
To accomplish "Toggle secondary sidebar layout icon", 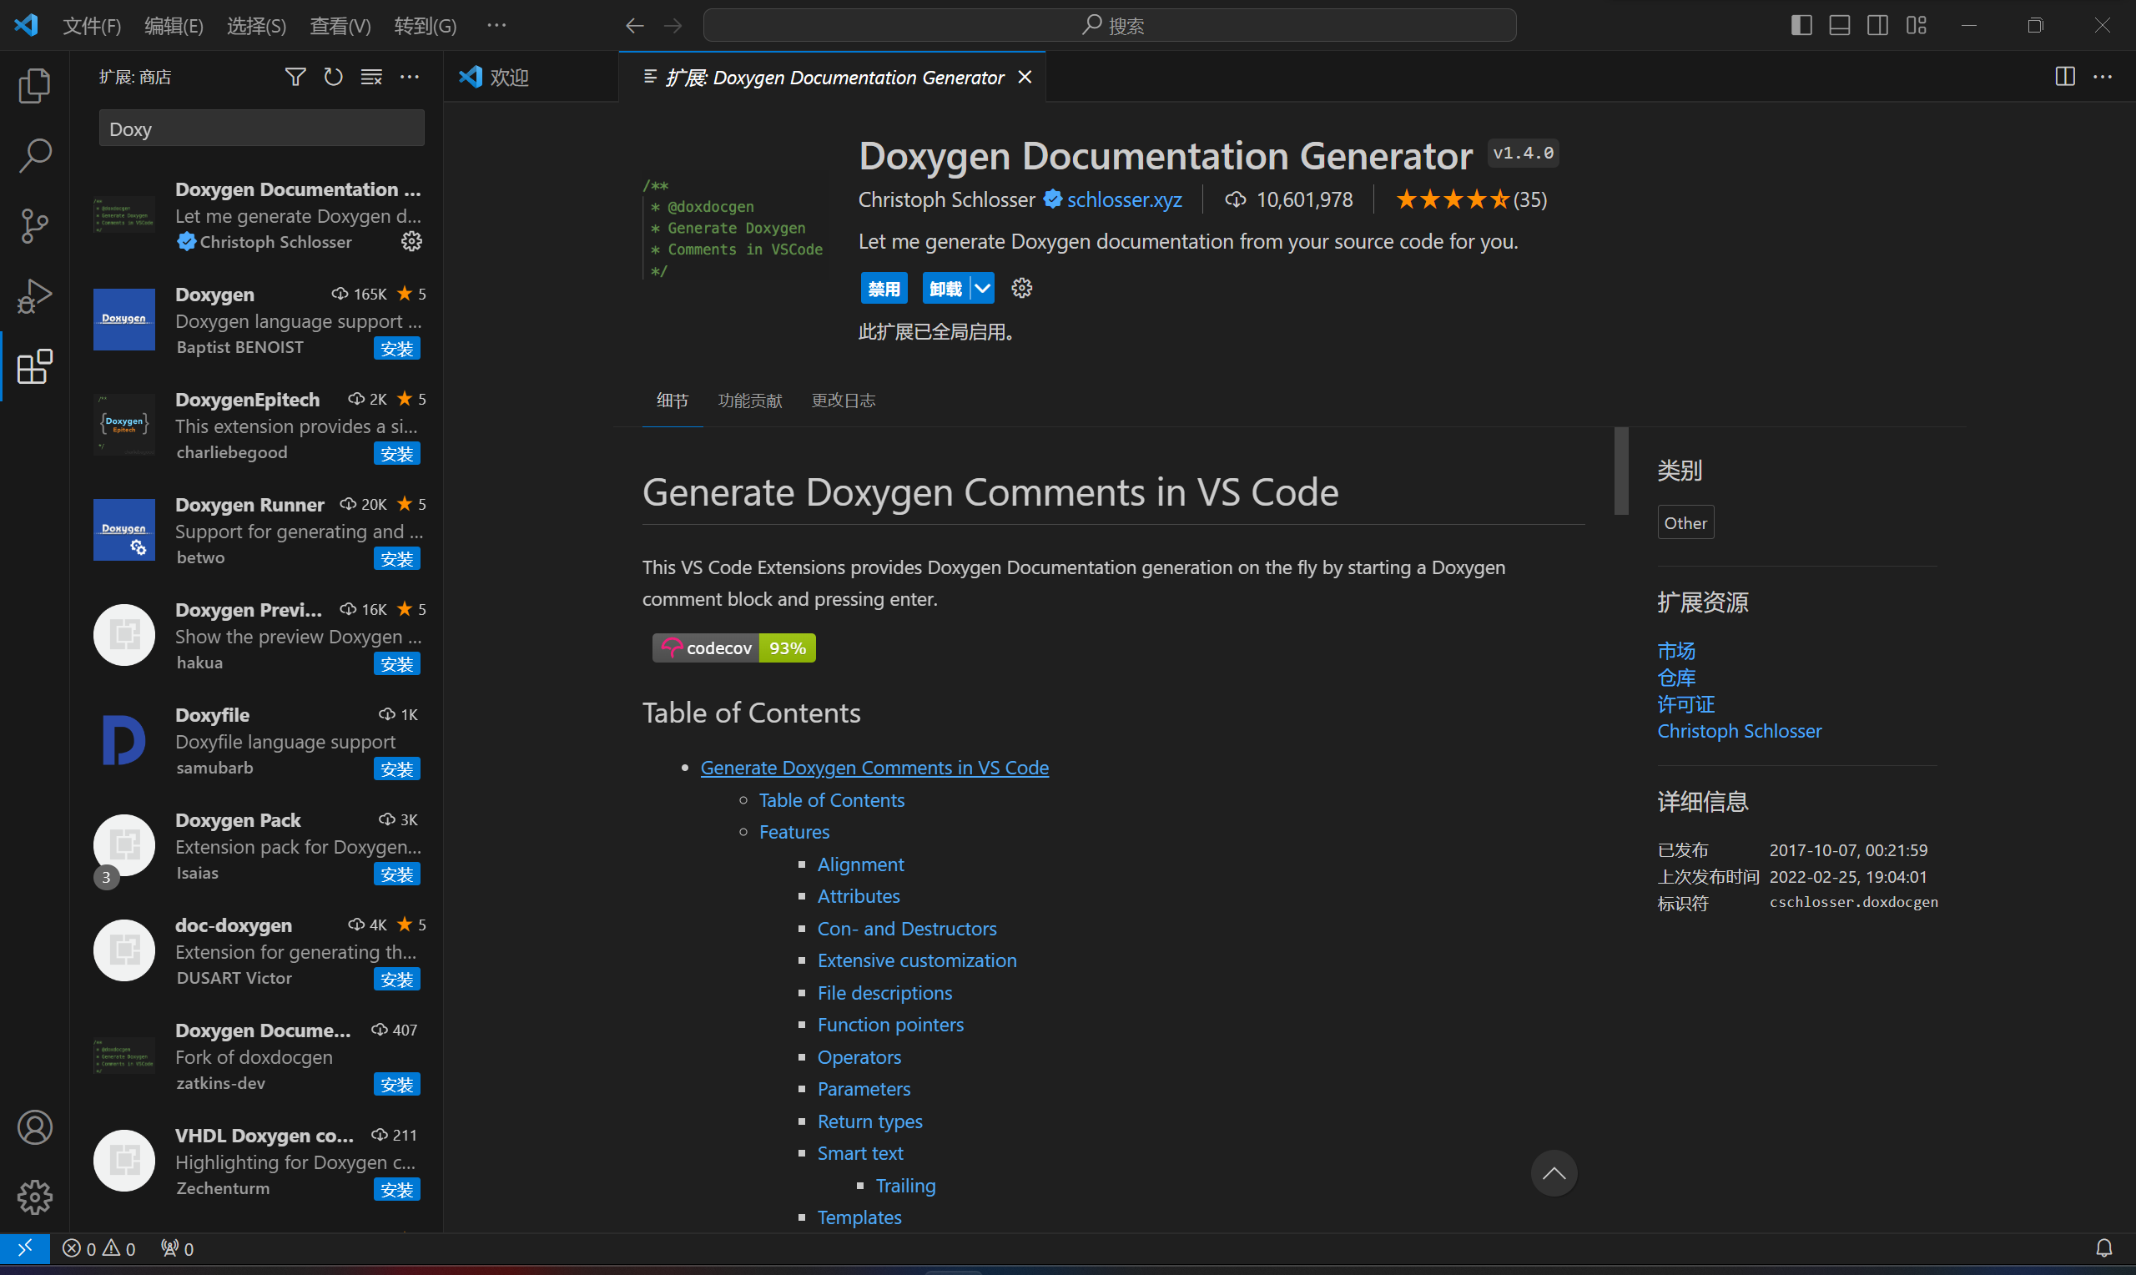I will [x=1877, y=26].
